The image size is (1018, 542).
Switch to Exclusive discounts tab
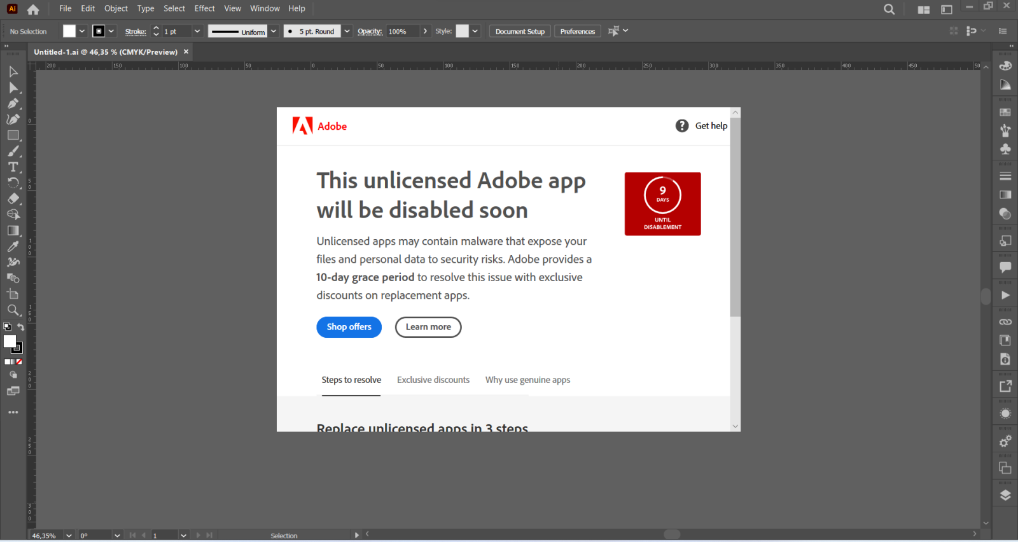tap(433, 380)
